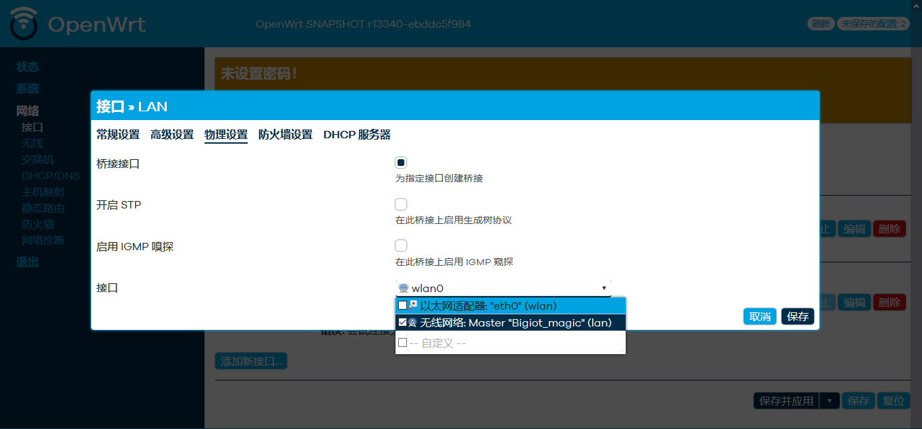Click the OpenWrt logo icon

[24, 24]
